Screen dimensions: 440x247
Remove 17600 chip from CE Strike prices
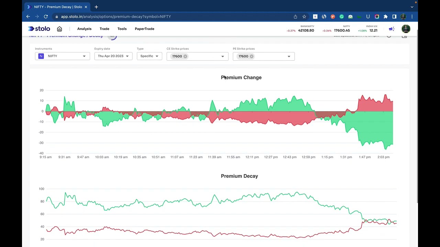185,56
